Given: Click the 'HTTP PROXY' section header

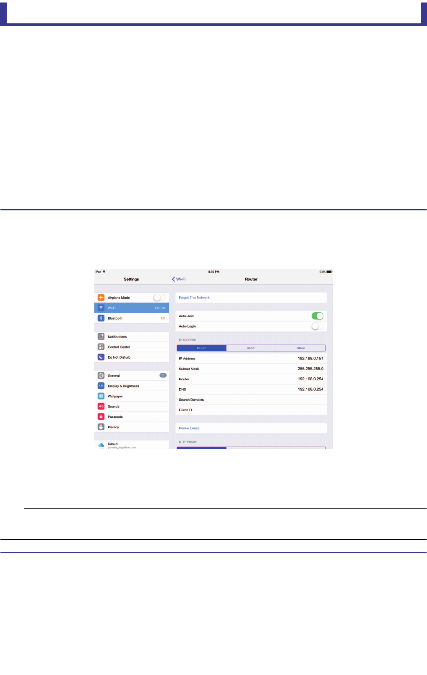Looking at the screenshot, I should pyautogui.click(x=188, y=442).
